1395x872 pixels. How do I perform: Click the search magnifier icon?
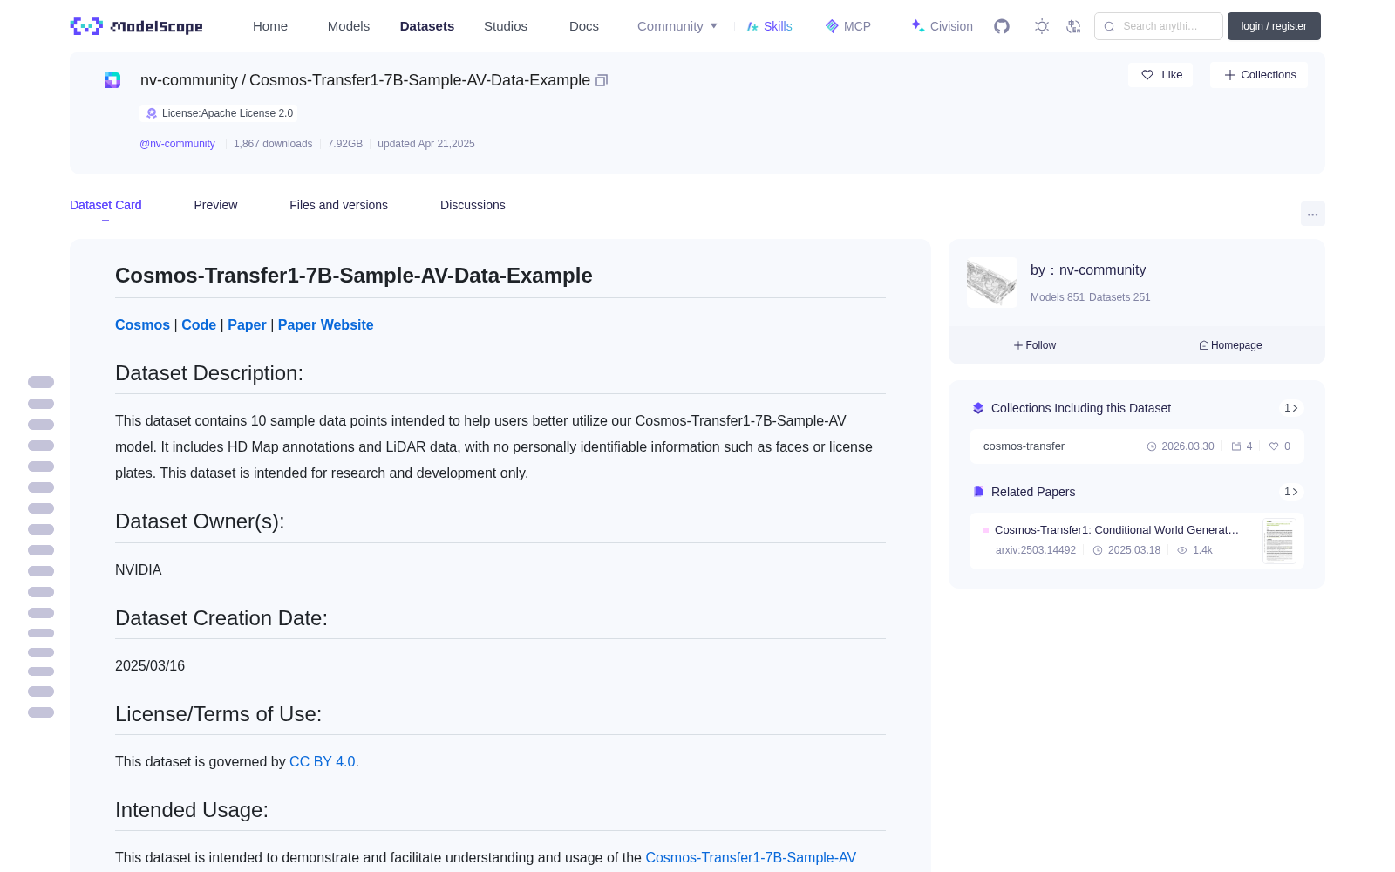[1110, 26]
